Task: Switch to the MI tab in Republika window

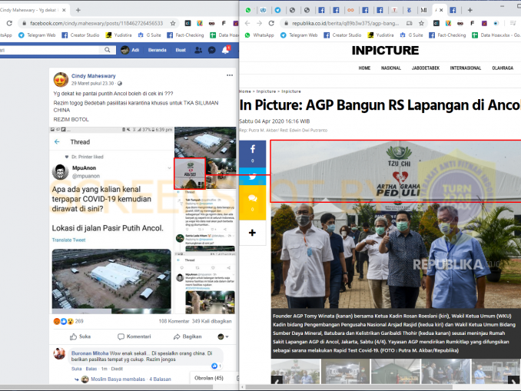Action: [x=423, y=10]
